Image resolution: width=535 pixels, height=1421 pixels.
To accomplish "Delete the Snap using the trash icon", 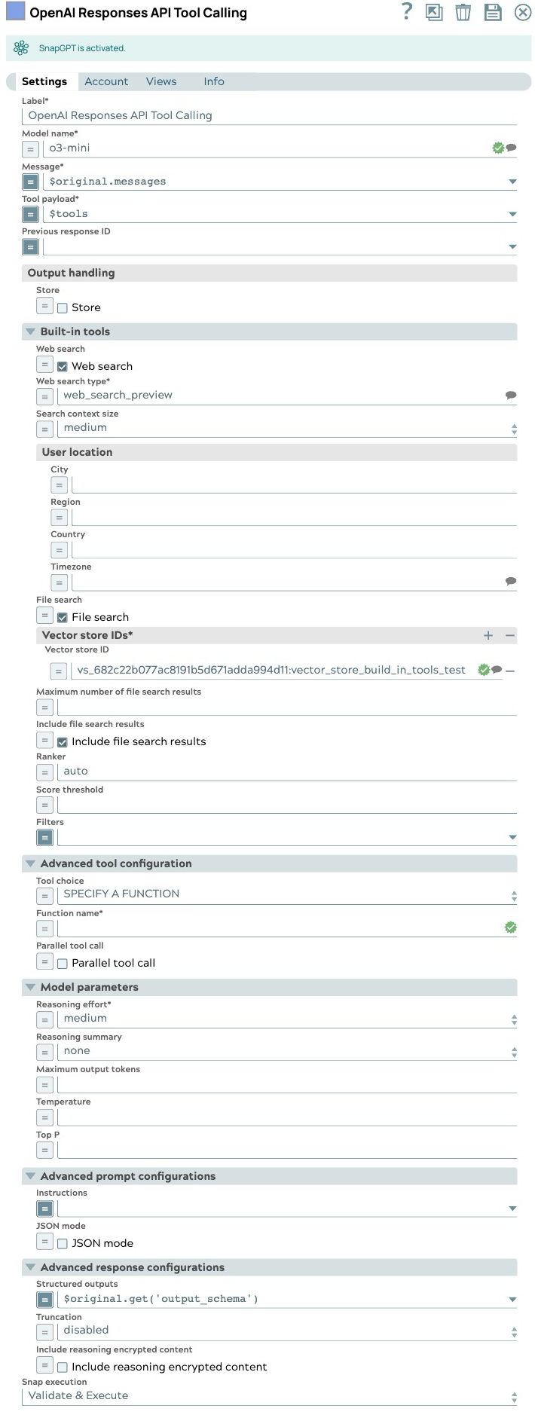I will click(x=463, y=12).
